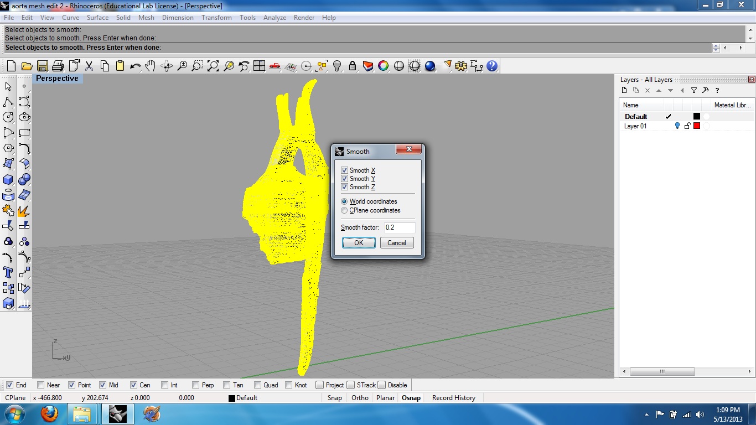Cut selection with the scissors icon
This screenshot has width=756, height=425.
coord(89,66)
